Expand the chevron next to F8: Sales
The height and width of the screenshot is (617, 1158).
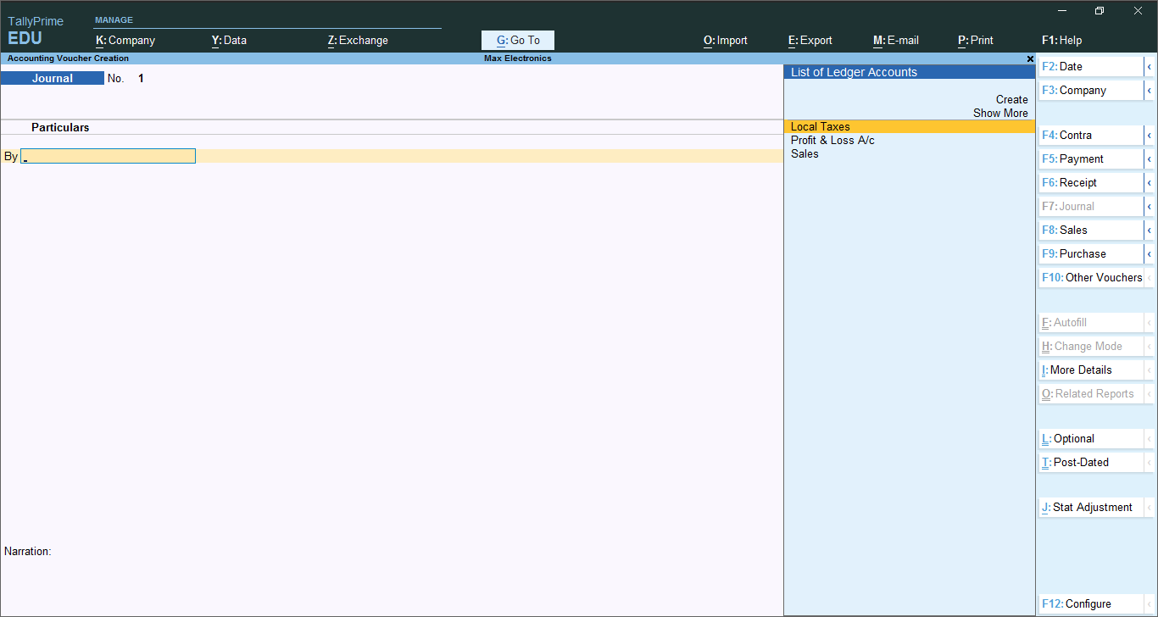(1149, 230)
